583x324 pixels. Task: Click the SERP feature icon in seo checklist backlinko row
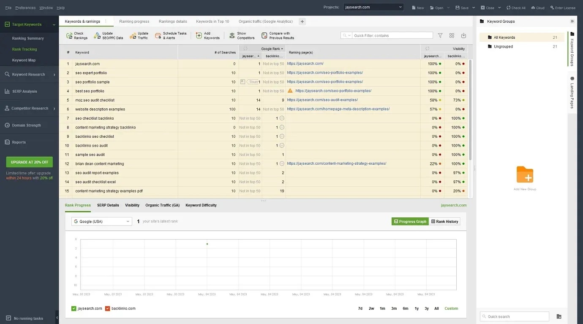click(x=282, y=118)
